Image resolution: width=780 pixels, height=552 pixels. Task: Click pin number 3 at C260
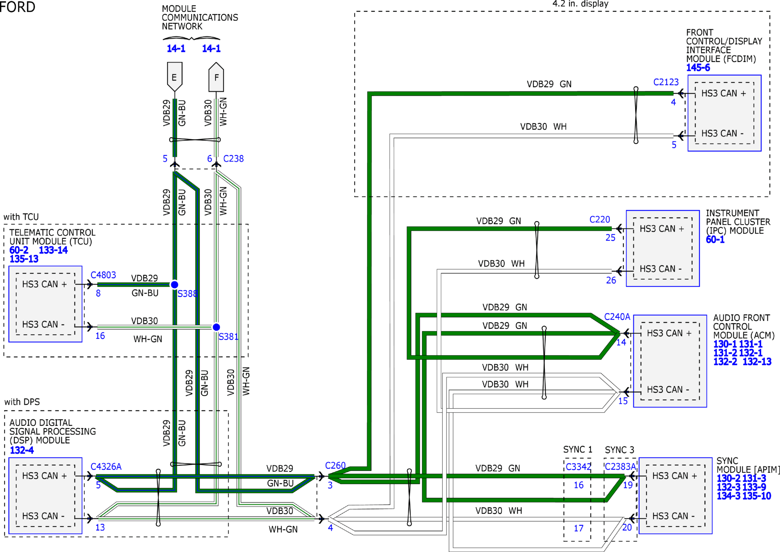pos(330,485)
